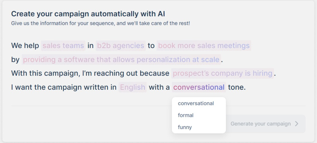Select "conversational" from the tone menu

(x=196, y=104)
